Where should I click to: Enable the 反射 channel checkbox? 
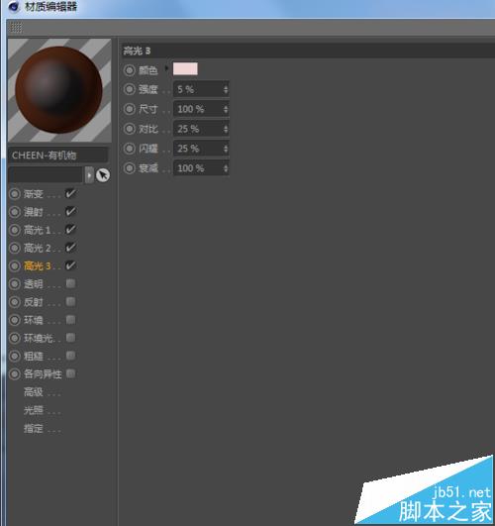(70, 301)
